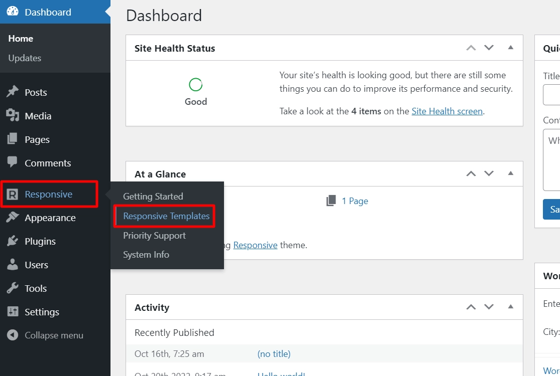Click the Media icon in the sidebar
The width and height of the screenshot is (560, 376).
point(17,115)
